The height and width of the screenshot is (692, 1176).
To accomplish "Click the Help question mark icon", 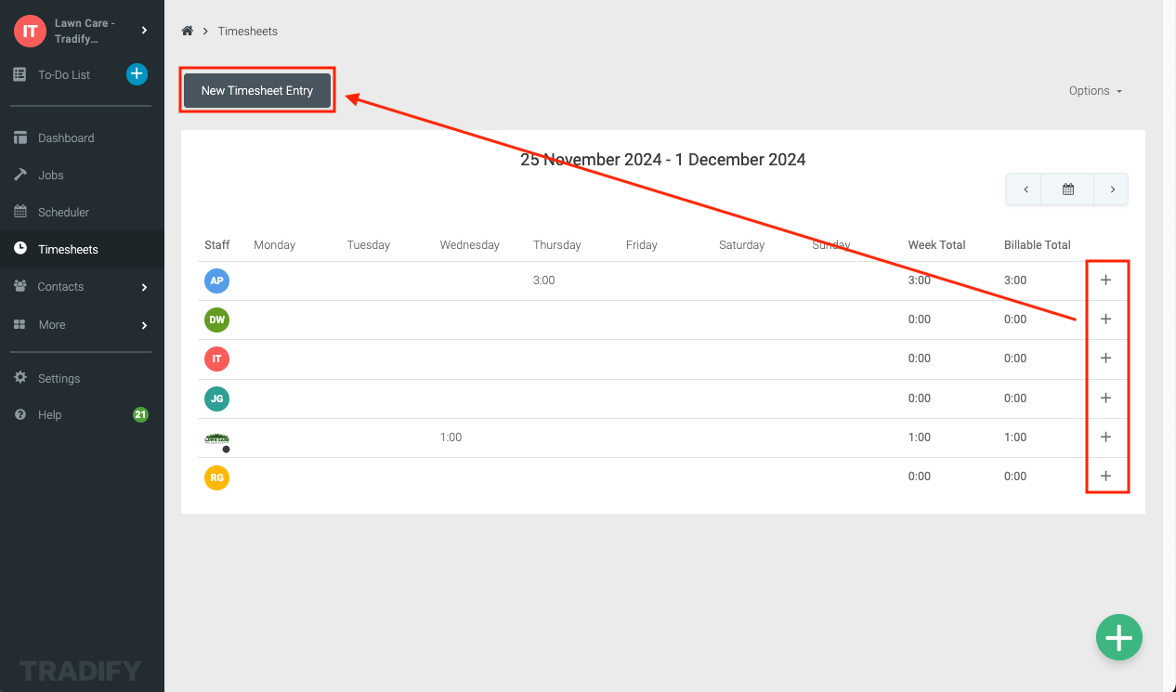I will coord(20,414).
